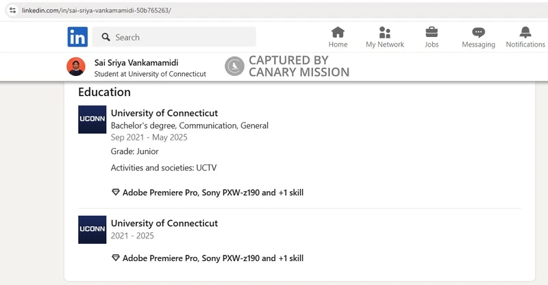Click the name Sai Sriya Vankamamidi in sticky header
The width and height of the screenshot is (548, 285).
(x=136, y=62)
